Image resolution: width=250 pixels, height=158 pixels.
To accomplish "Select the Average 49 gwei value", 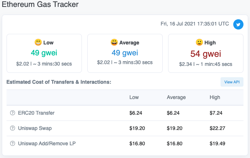I will [x=125, y=53].
